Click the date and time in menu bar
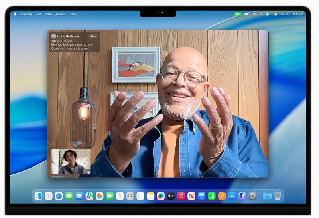The width and height of the screenshot is (319, 218). [x=291, y=14]
